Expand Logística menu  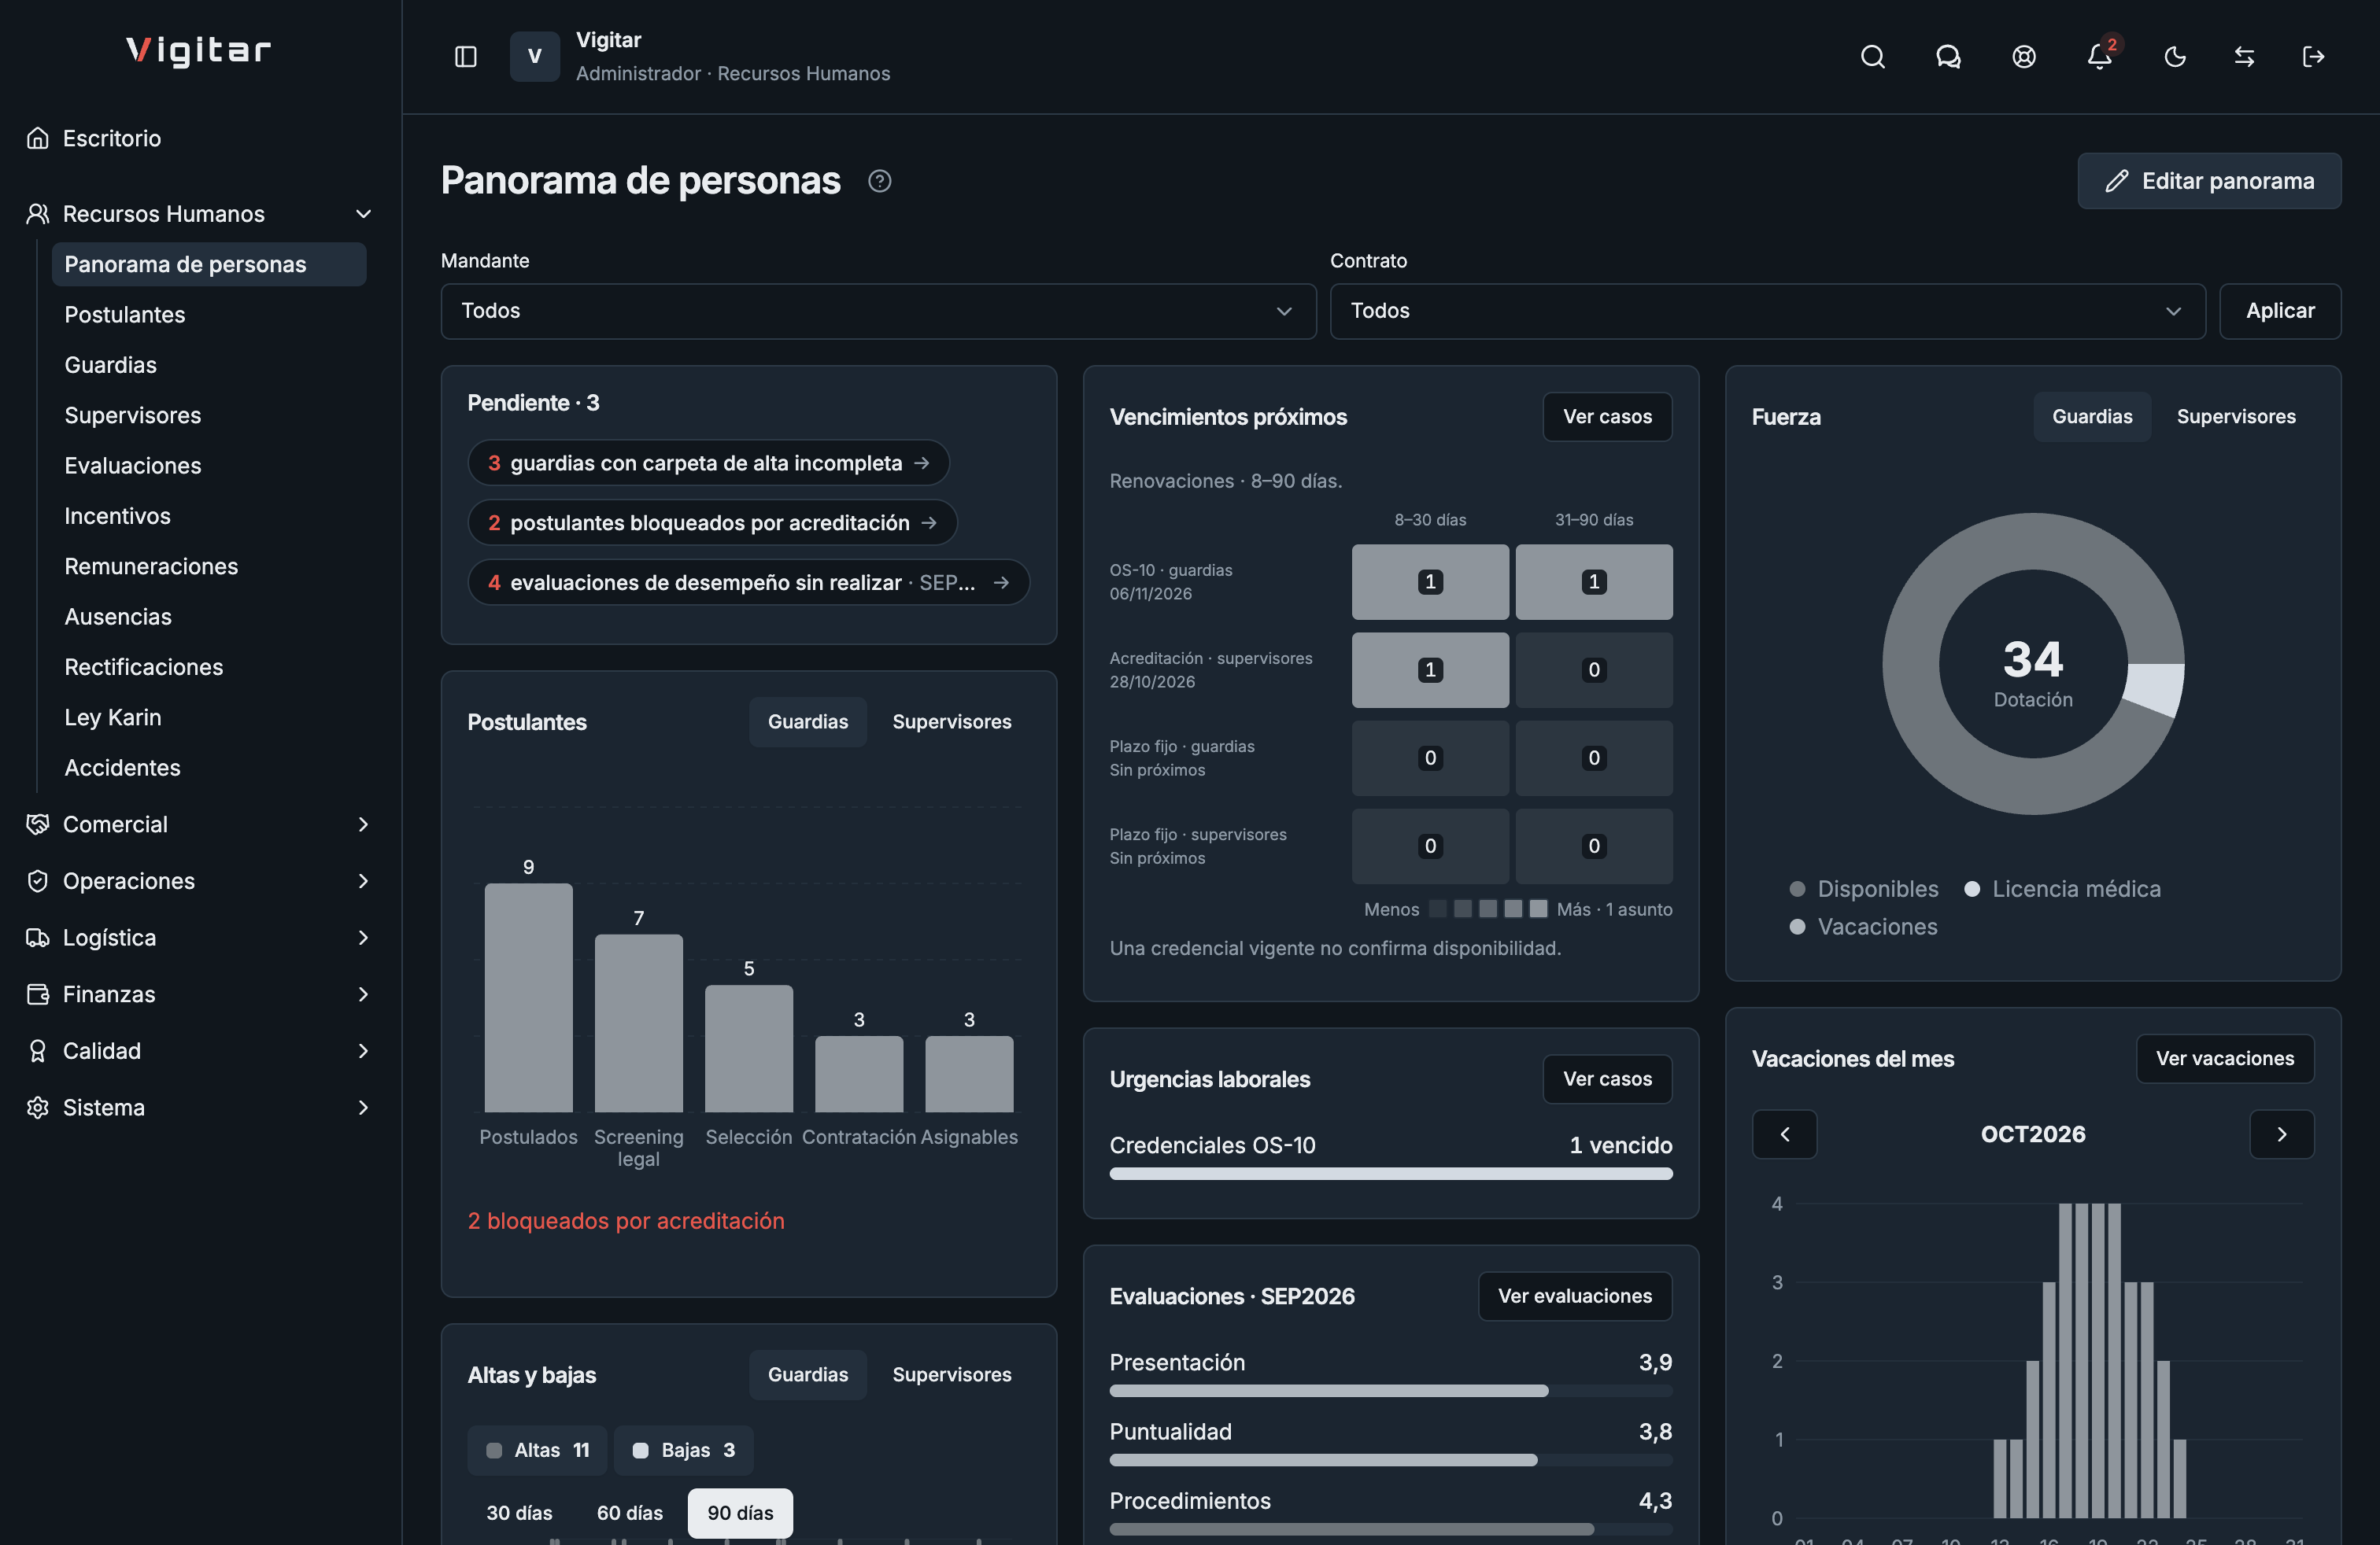[200, 938]
